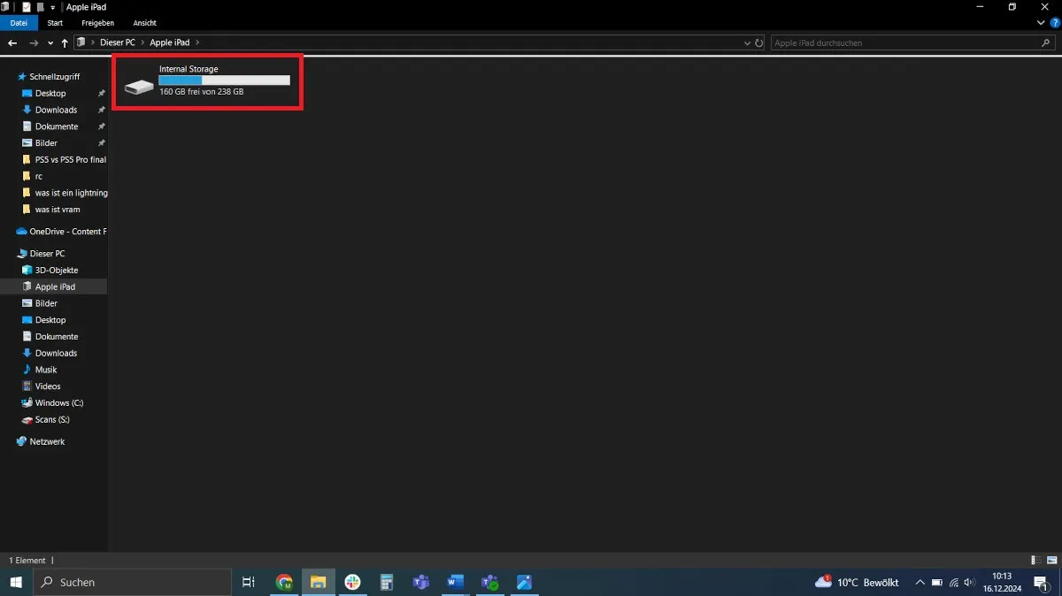The width and height of the screenshot is (1062, 596).
Task: Select Netzwerk in the navigation pane
Action: [x=47, y=441]
